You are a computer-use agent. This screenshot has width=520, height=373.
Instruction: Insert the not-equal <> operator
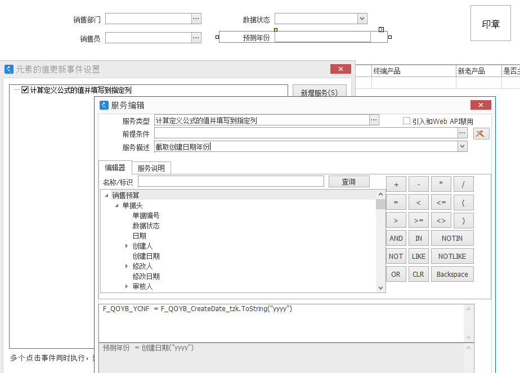point(441,221)
